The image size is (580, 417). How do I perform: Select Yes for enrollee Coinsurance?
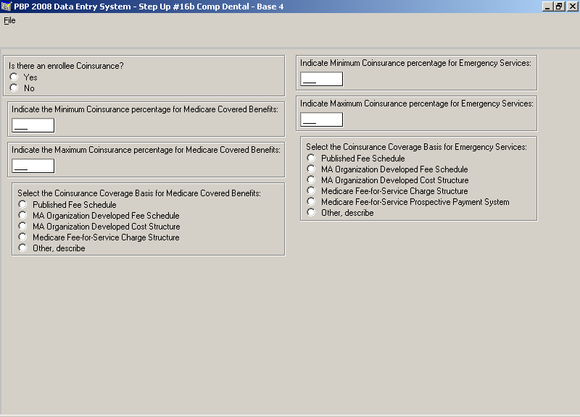point(14,77)
